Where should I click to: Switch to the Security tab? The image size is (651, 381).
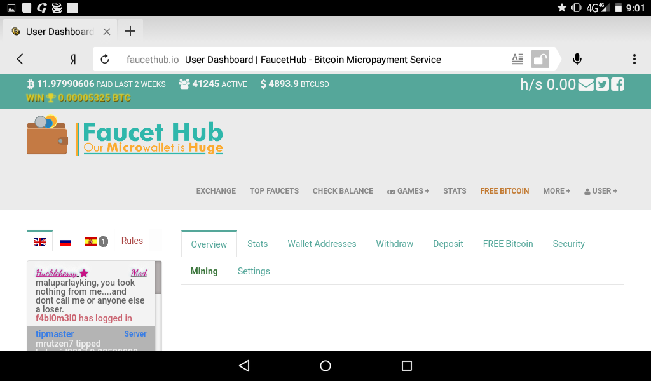coord(568,244)
